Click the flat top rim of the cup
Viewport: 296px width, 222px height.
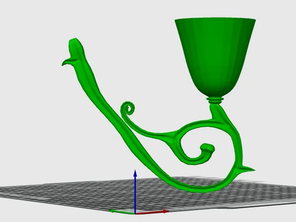point(215,21)
